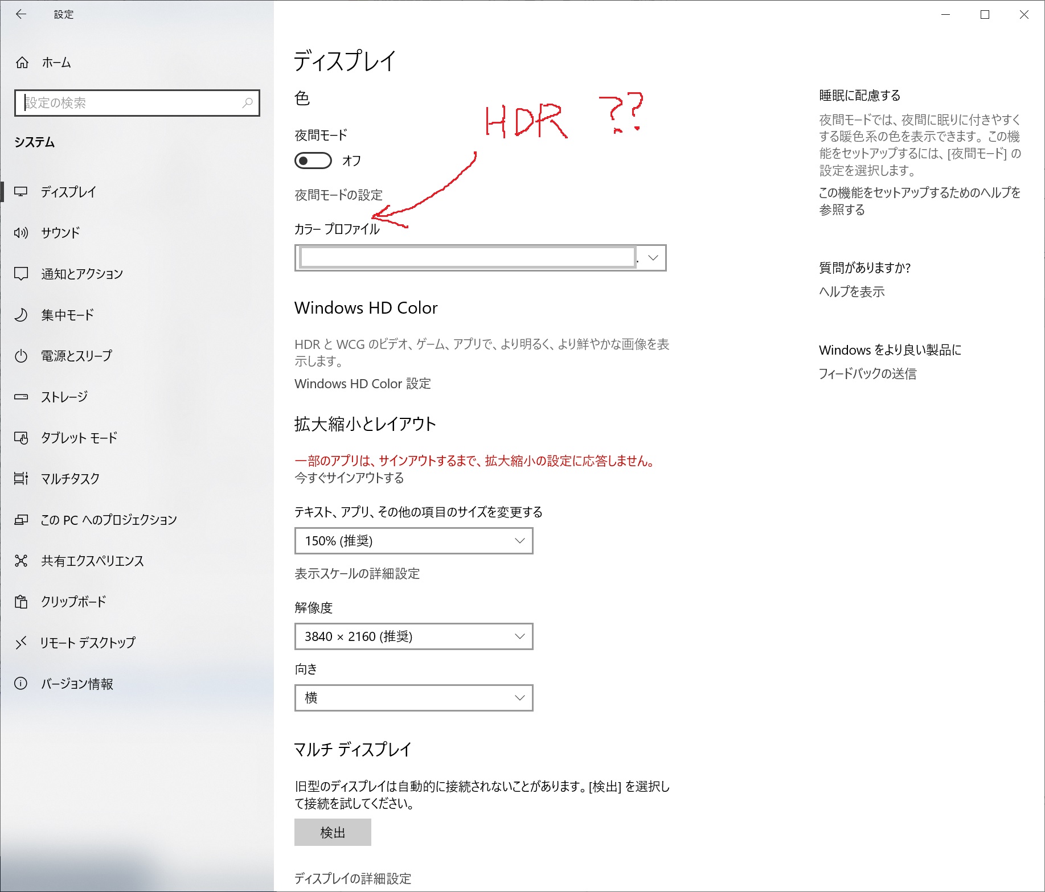Go back with the arrow icon
This screenshot has width=1045, height=892.
coord(21,14)
